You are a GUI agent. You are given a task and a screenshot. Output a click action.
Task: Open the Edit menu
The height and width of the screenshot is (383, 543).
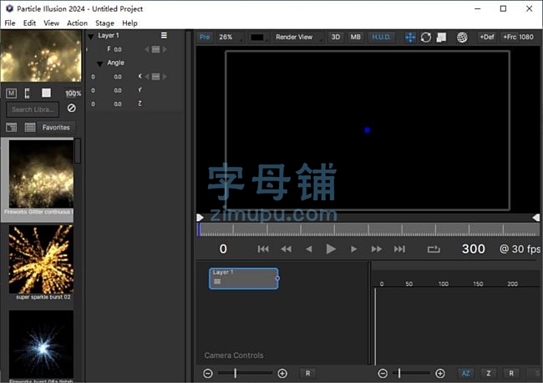[29, 23]
